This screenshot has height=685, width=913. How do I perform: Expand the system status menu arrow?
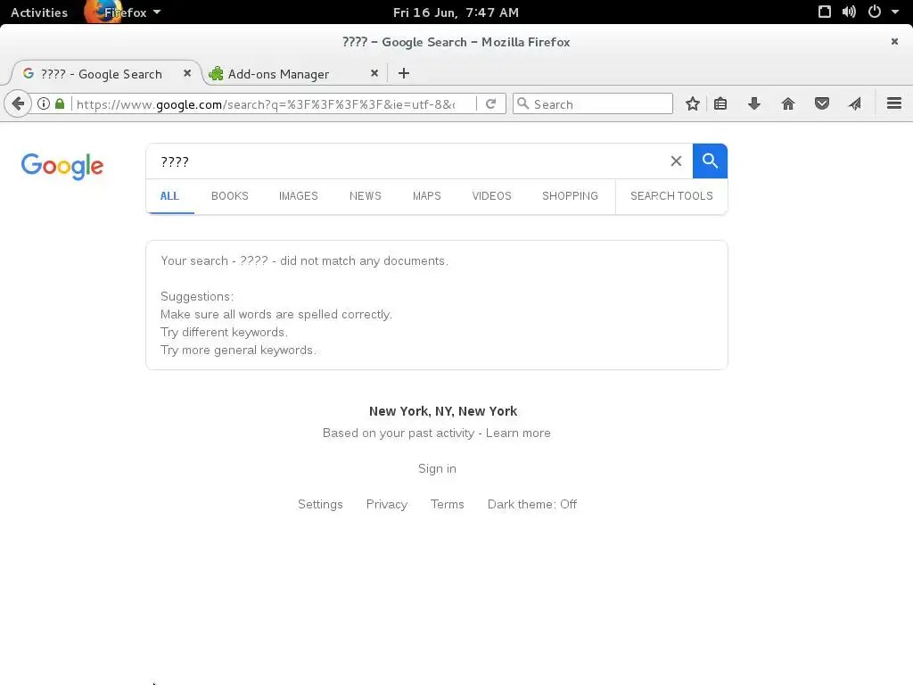895,12
